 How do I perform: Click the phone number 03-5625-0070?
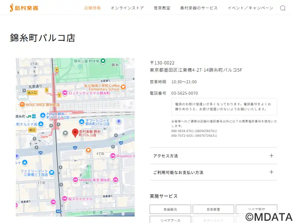coord(185,93)
